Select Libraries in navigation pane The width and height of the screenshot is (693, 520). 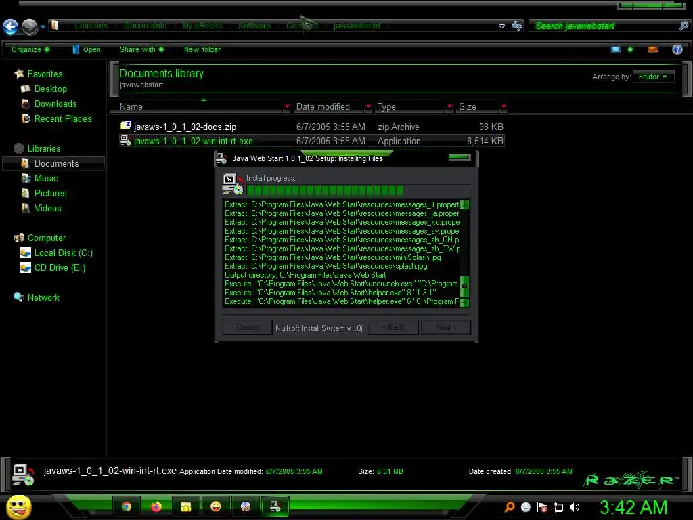(x=44, y=148)
